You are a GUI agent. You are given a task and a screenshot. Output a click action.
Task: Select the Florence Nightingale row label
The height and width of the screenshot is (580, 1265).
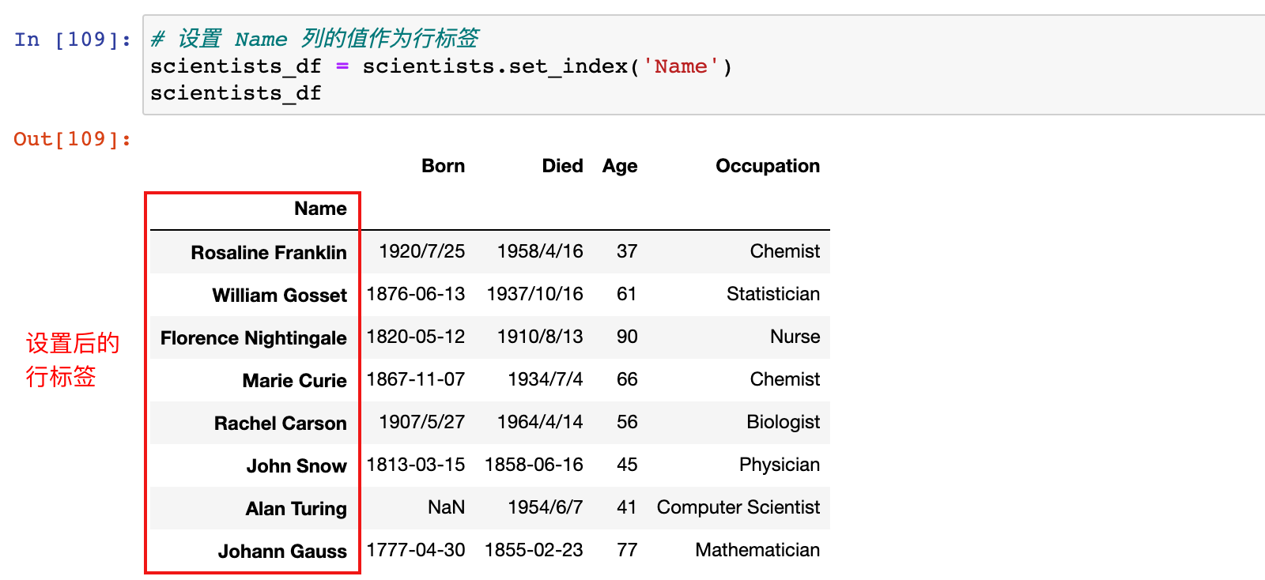(x=253, y=338)
